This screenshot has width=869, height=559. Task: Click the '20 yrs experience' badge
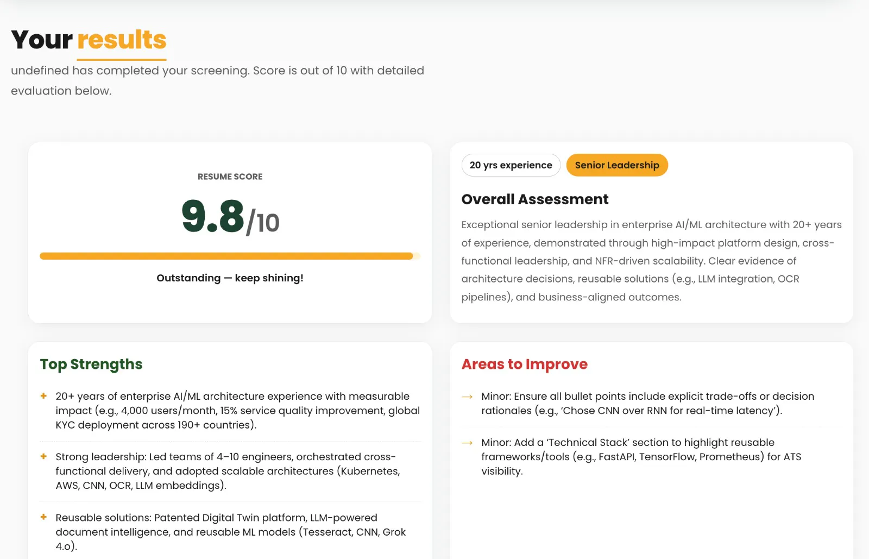[511, 165]
